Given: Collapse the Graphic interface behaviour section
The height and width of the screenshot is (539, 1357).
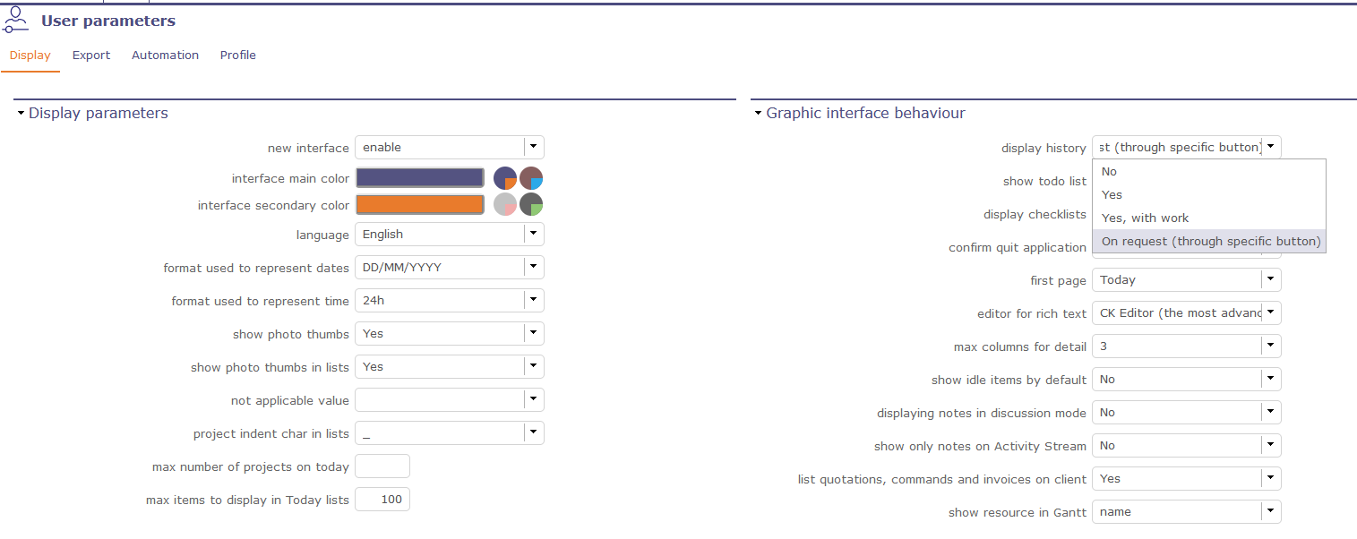Looking at the screenshot, I should coord(758,114).
